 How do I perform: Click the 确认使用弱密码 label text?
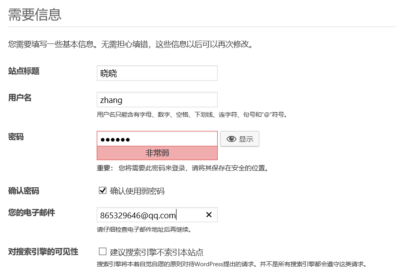[x=137, y=191]
